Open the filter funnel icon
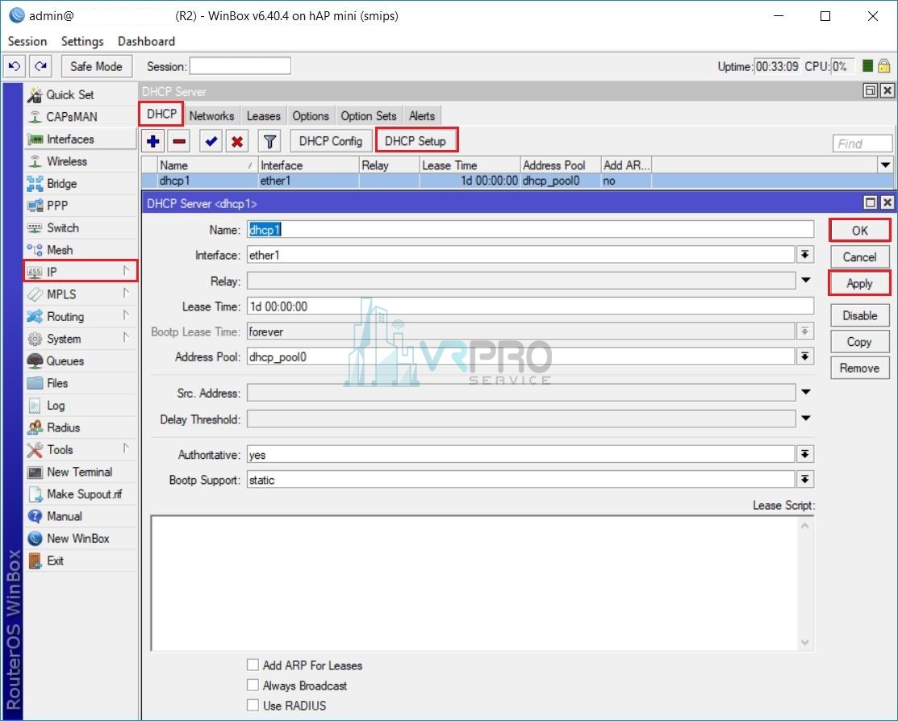Viewport: 898px width, 721px height. (269, 141)
